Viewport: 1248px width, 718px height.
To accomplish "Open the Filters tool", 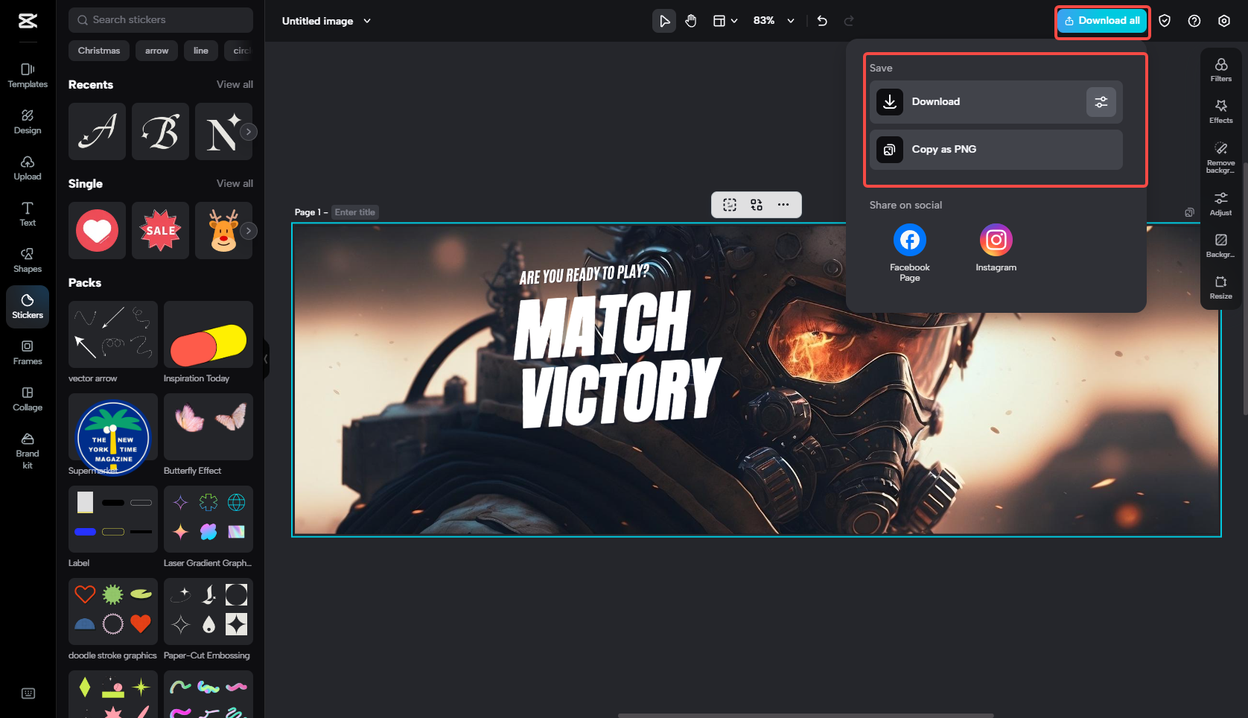I will point(1221,70).
